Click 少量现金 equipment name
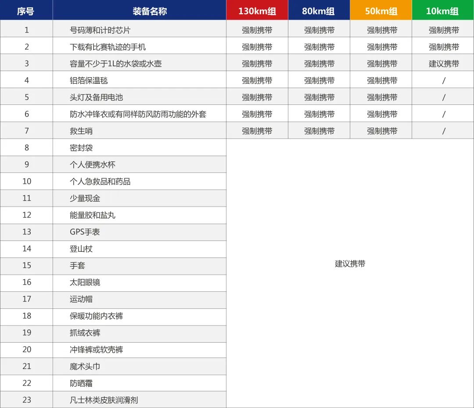This screenshot has height=408, width=474. pyautogui.click(x=85, y=198)
